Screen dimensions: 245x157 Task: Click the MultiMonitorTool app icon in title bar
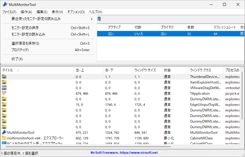[5, 4]
